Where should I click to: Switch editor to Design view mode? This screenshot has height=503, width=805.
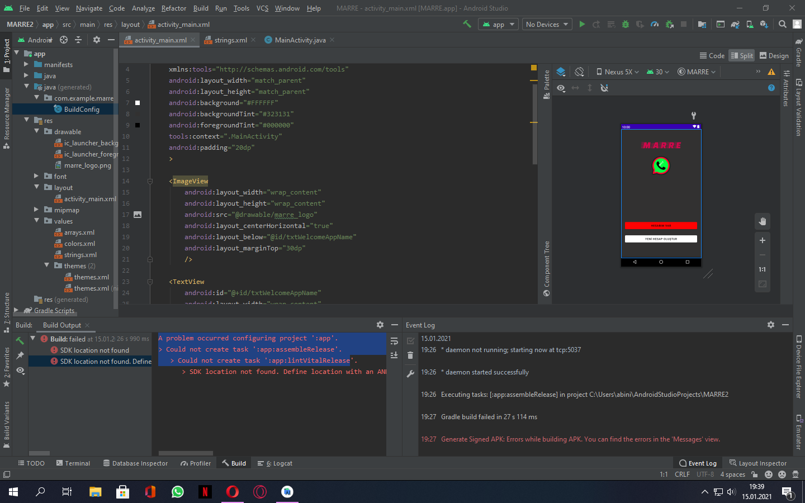[x=774, y=55]
